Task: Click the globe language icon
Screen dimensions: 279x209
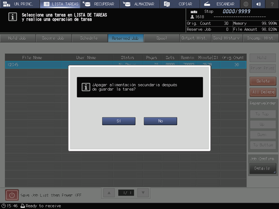Action: pos(246,4)
